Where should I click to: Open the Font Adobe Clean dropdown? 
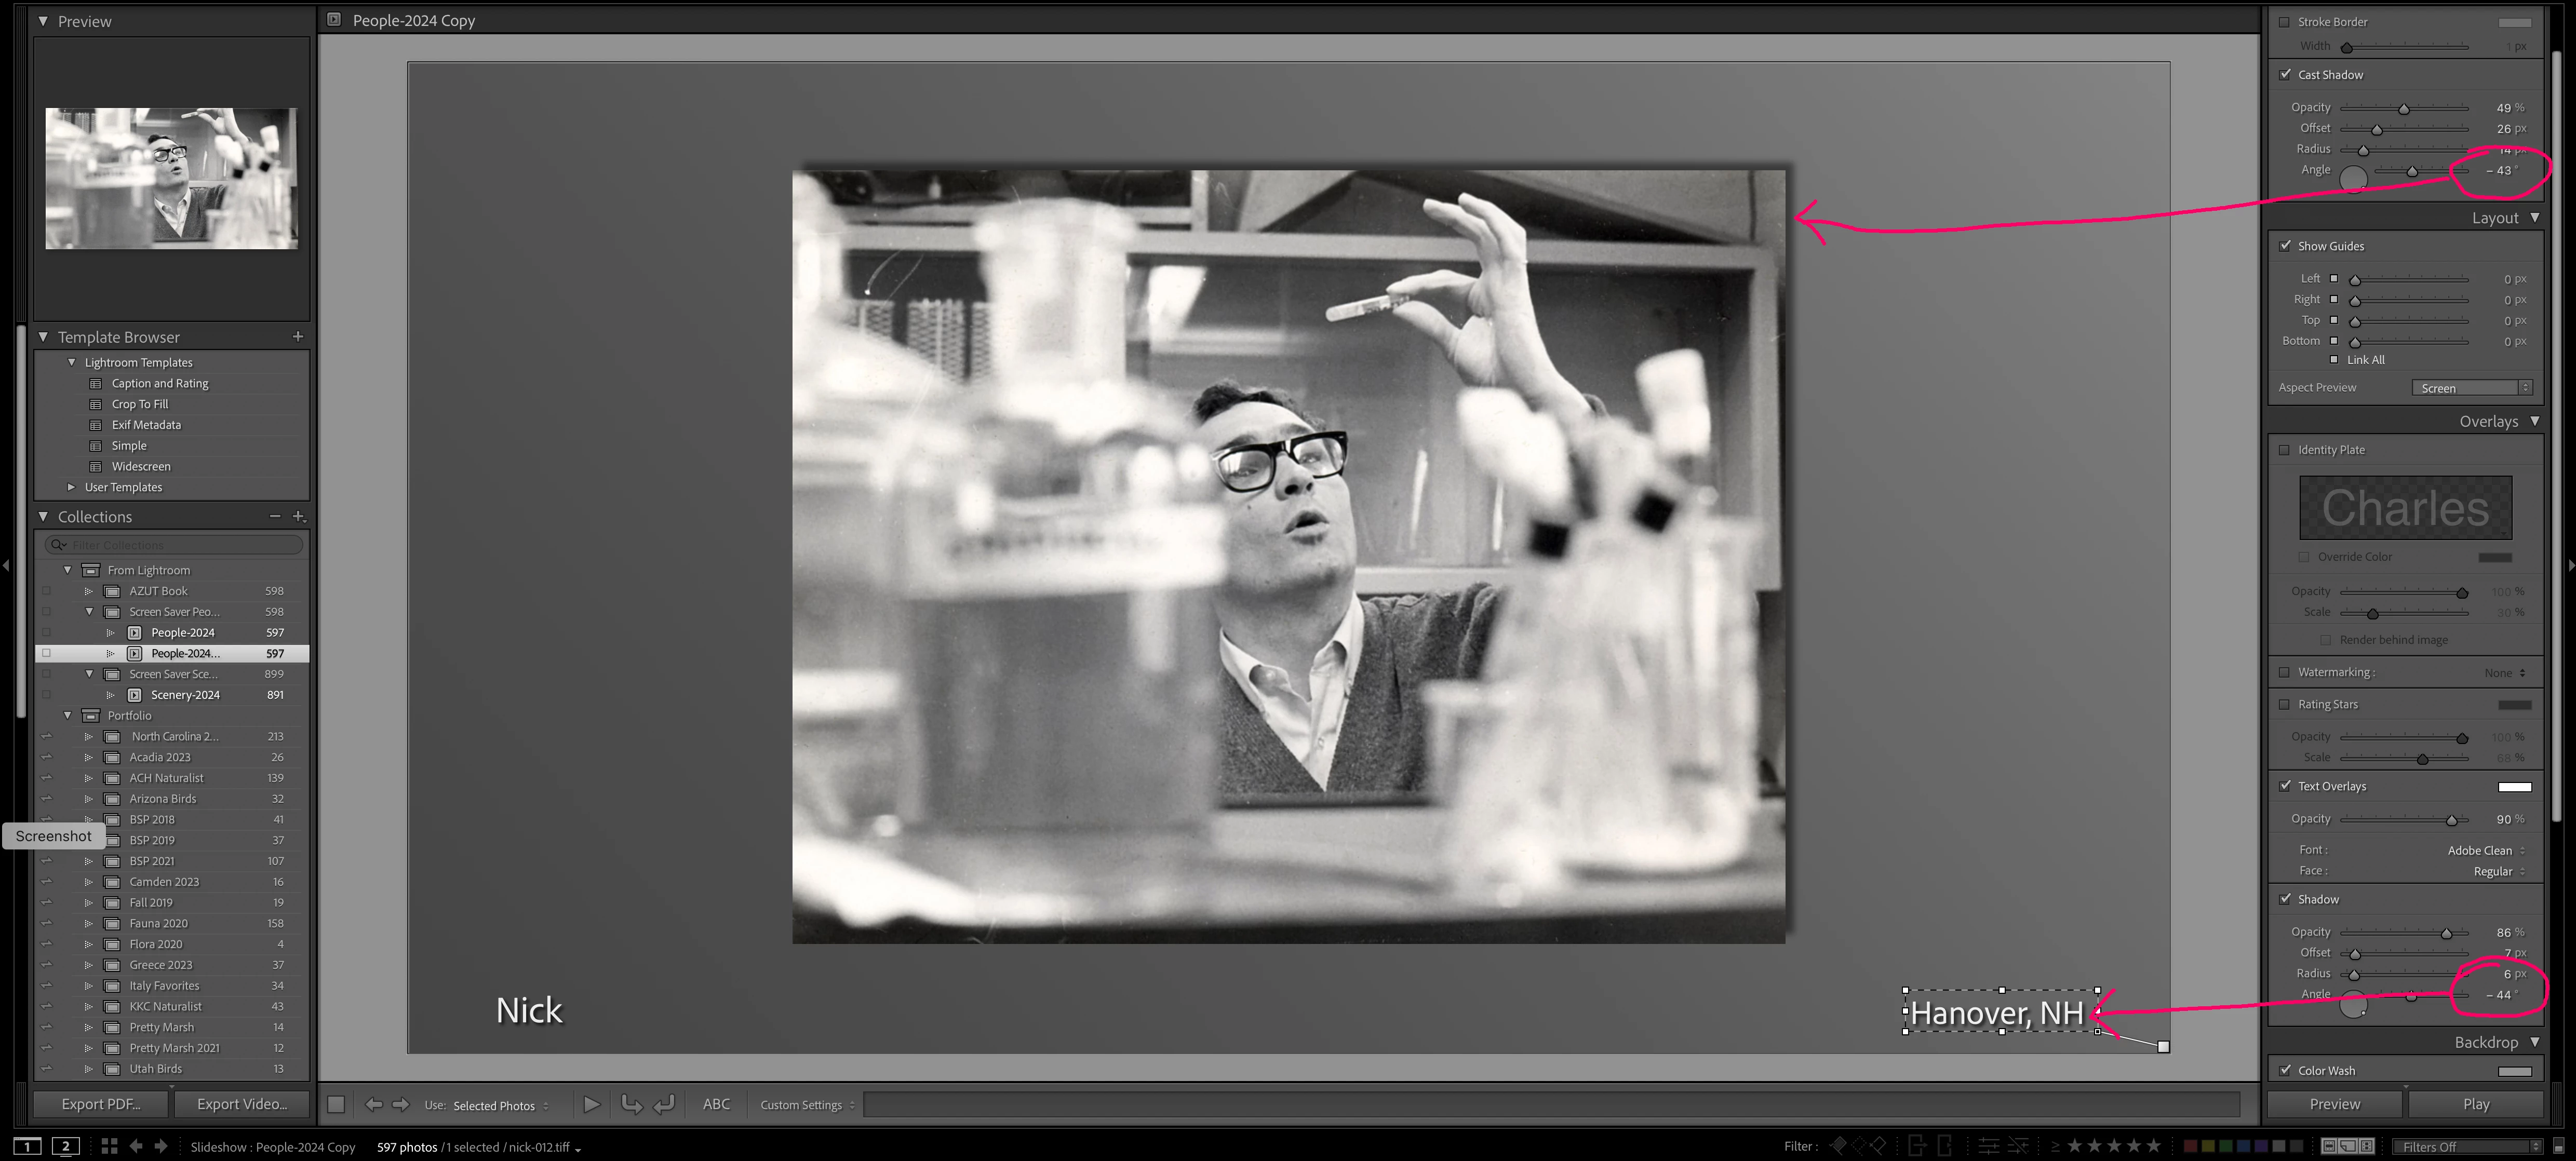(x=2485, y=850)
